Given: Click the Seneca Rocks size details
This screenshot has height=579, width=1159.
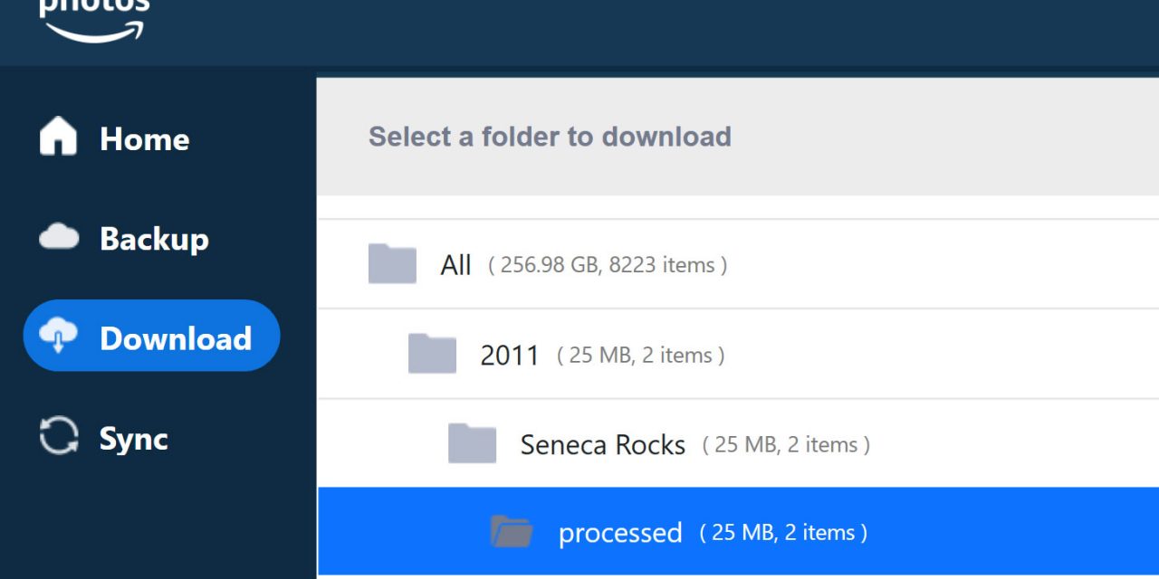Looking at the screenshot, I should pos(786,445).
